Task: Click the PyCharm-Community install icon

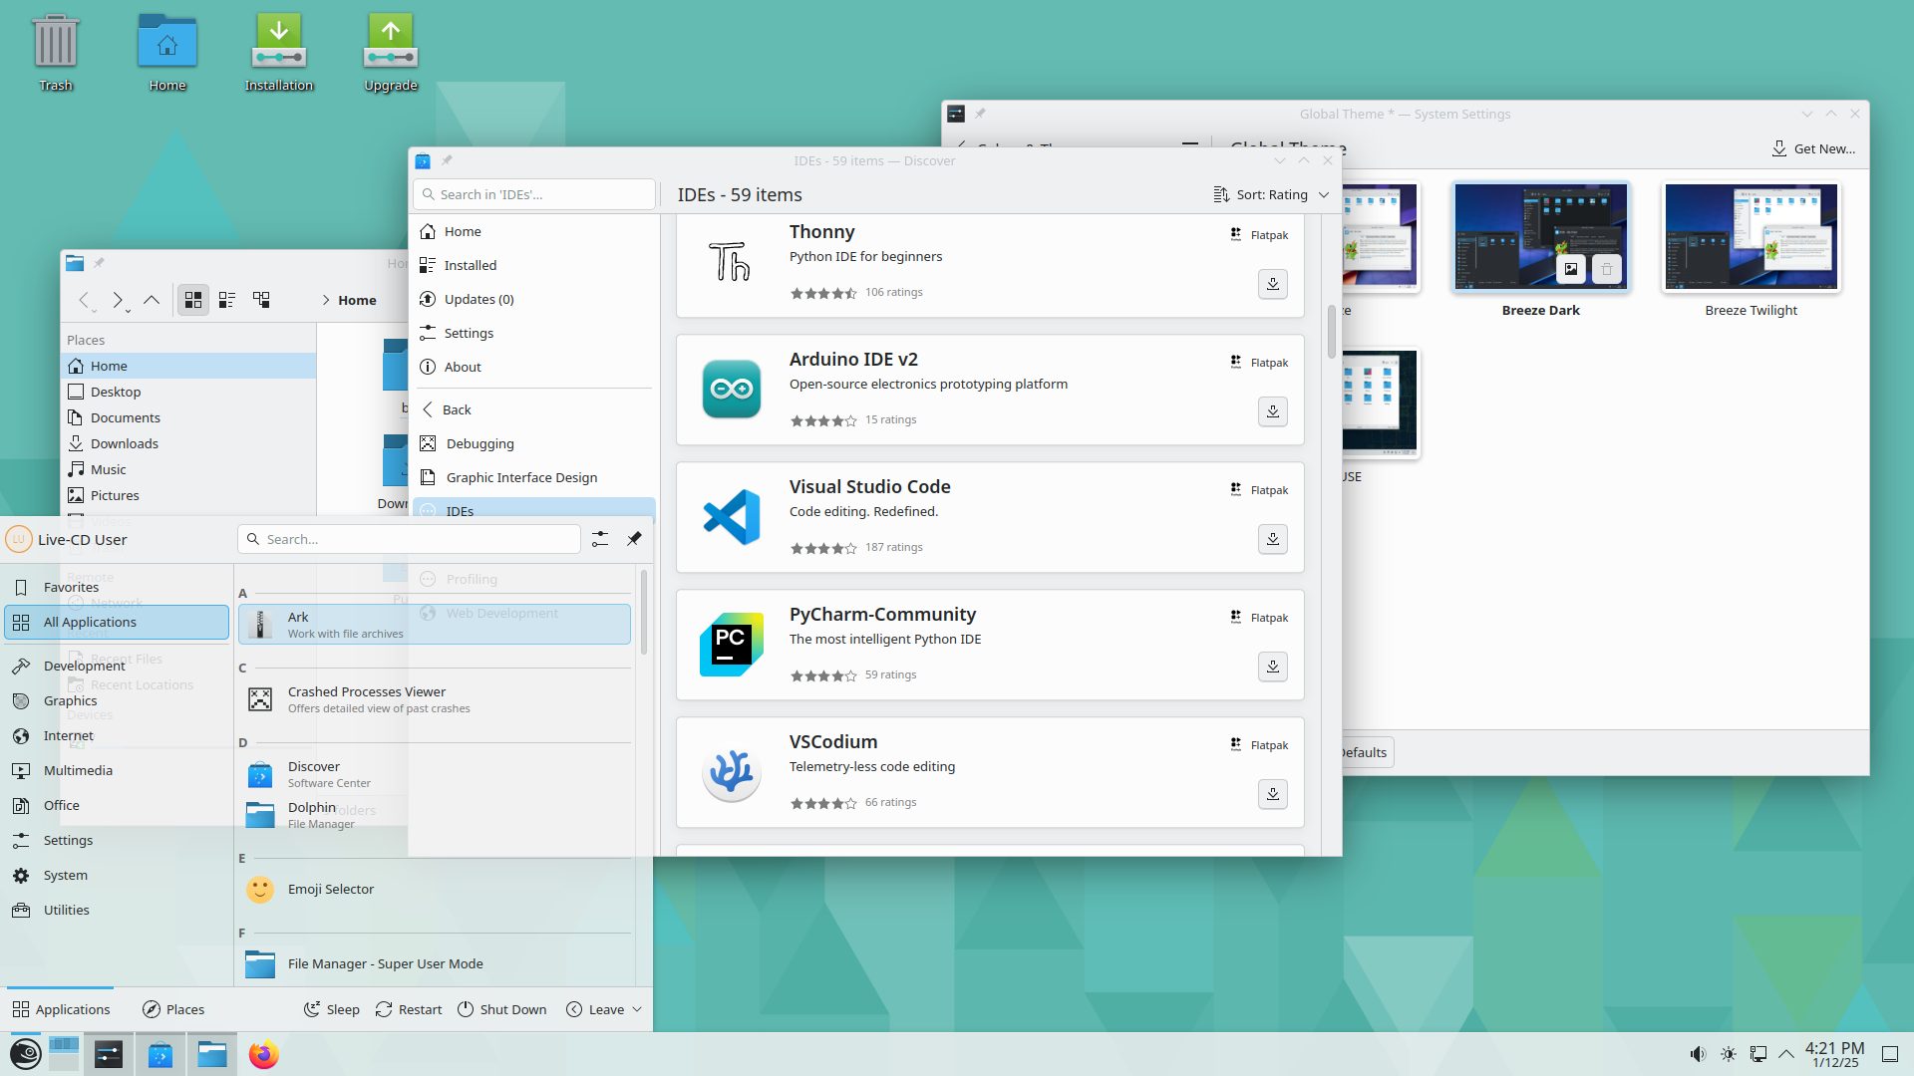Action: coord(1272,667)
